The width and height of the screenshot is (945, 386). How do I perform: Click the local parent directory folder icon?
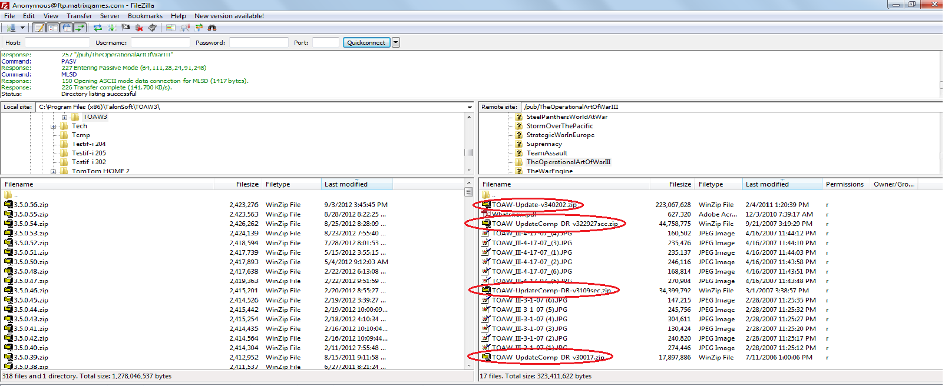8,195
